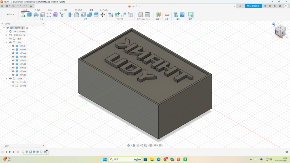Toggle visibility of the 原点 folder

(10, 38)
